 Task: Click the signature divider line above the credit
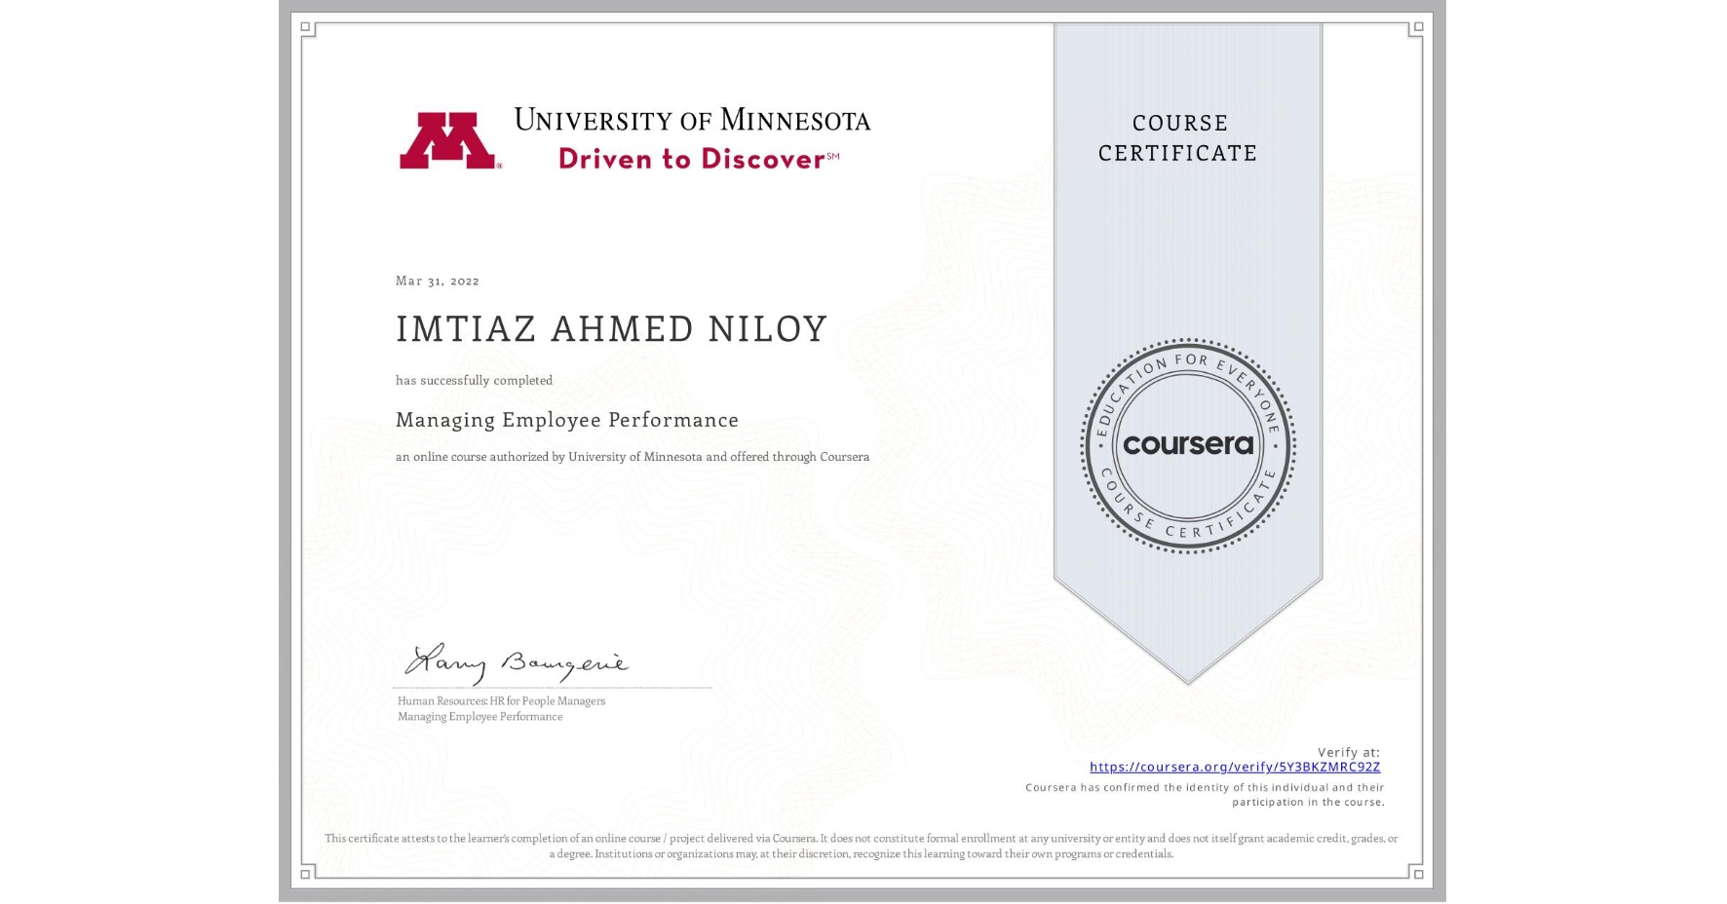coord(553,686)
